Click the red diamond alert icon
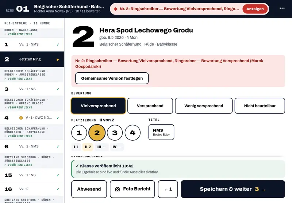 pos(116,9)
